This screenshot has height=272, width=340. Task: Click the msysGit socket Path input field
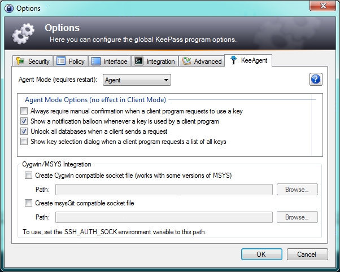(x=164, y=217)
